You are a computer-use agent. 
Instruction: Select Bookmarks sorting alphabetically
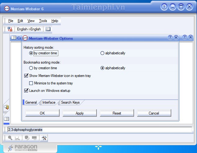click(x=113, y=68)
